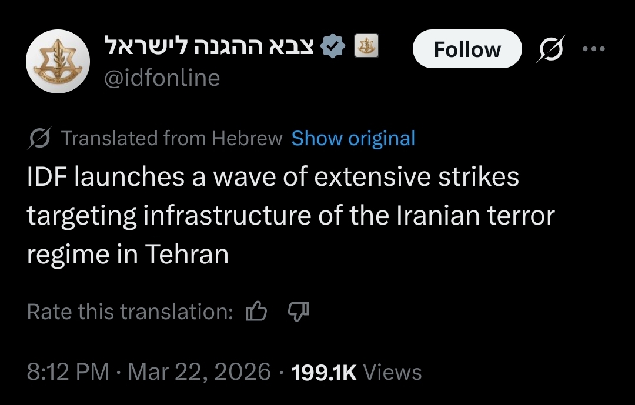
Task: Click the Mar 22, 2026 date
Action: click(x=199, y=372)
